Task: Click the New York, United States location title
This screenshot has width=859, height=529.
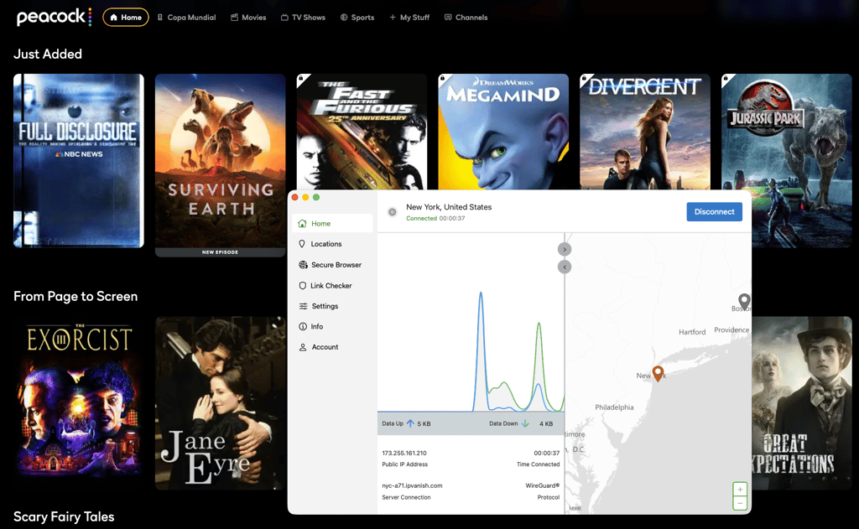Action: (449, 207)
